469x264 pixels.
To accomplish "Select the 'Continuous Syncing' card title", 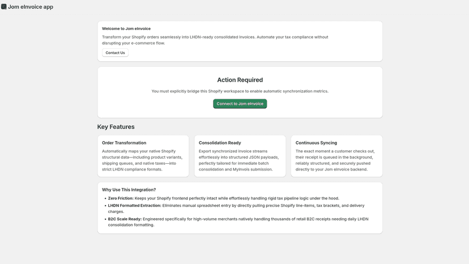I will tap(316, 143).
